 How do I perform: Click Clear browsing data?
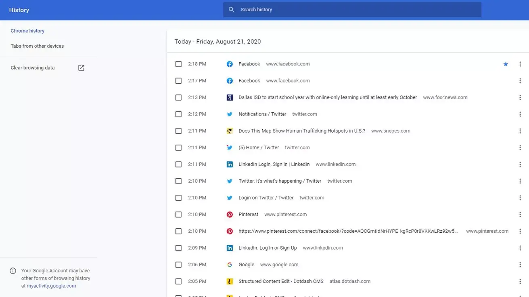33,68
